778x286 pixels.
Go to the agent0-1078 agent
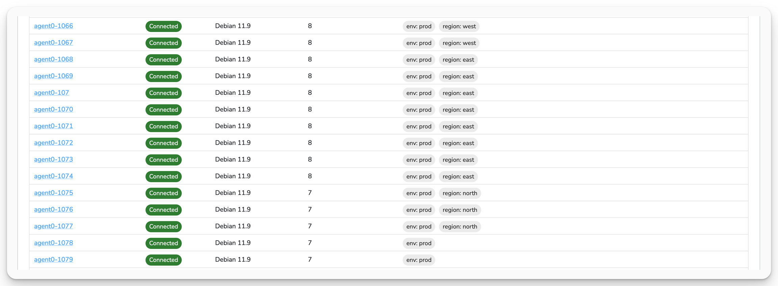click(x=53, y=243)
